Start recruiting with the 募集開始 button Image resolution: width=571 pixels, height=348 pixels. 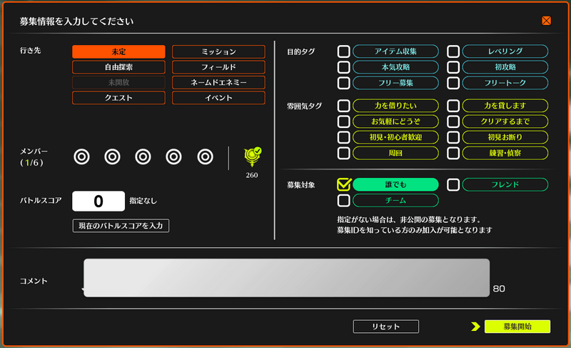coord(517,327)
